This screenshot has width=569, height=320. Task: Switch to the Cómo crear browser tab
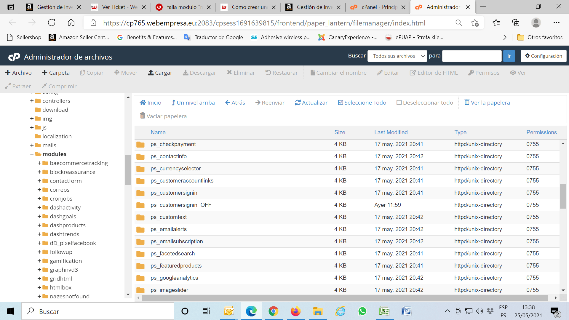[248, 7]
